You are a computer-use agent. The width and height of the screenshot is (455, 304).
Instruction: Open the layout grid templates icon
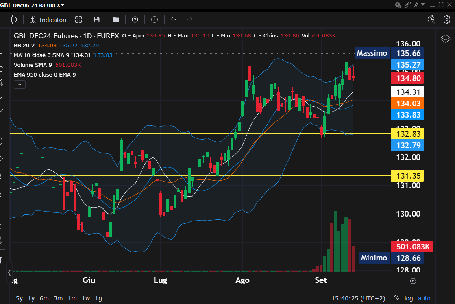pyautogui.click(x=78, y=20)
